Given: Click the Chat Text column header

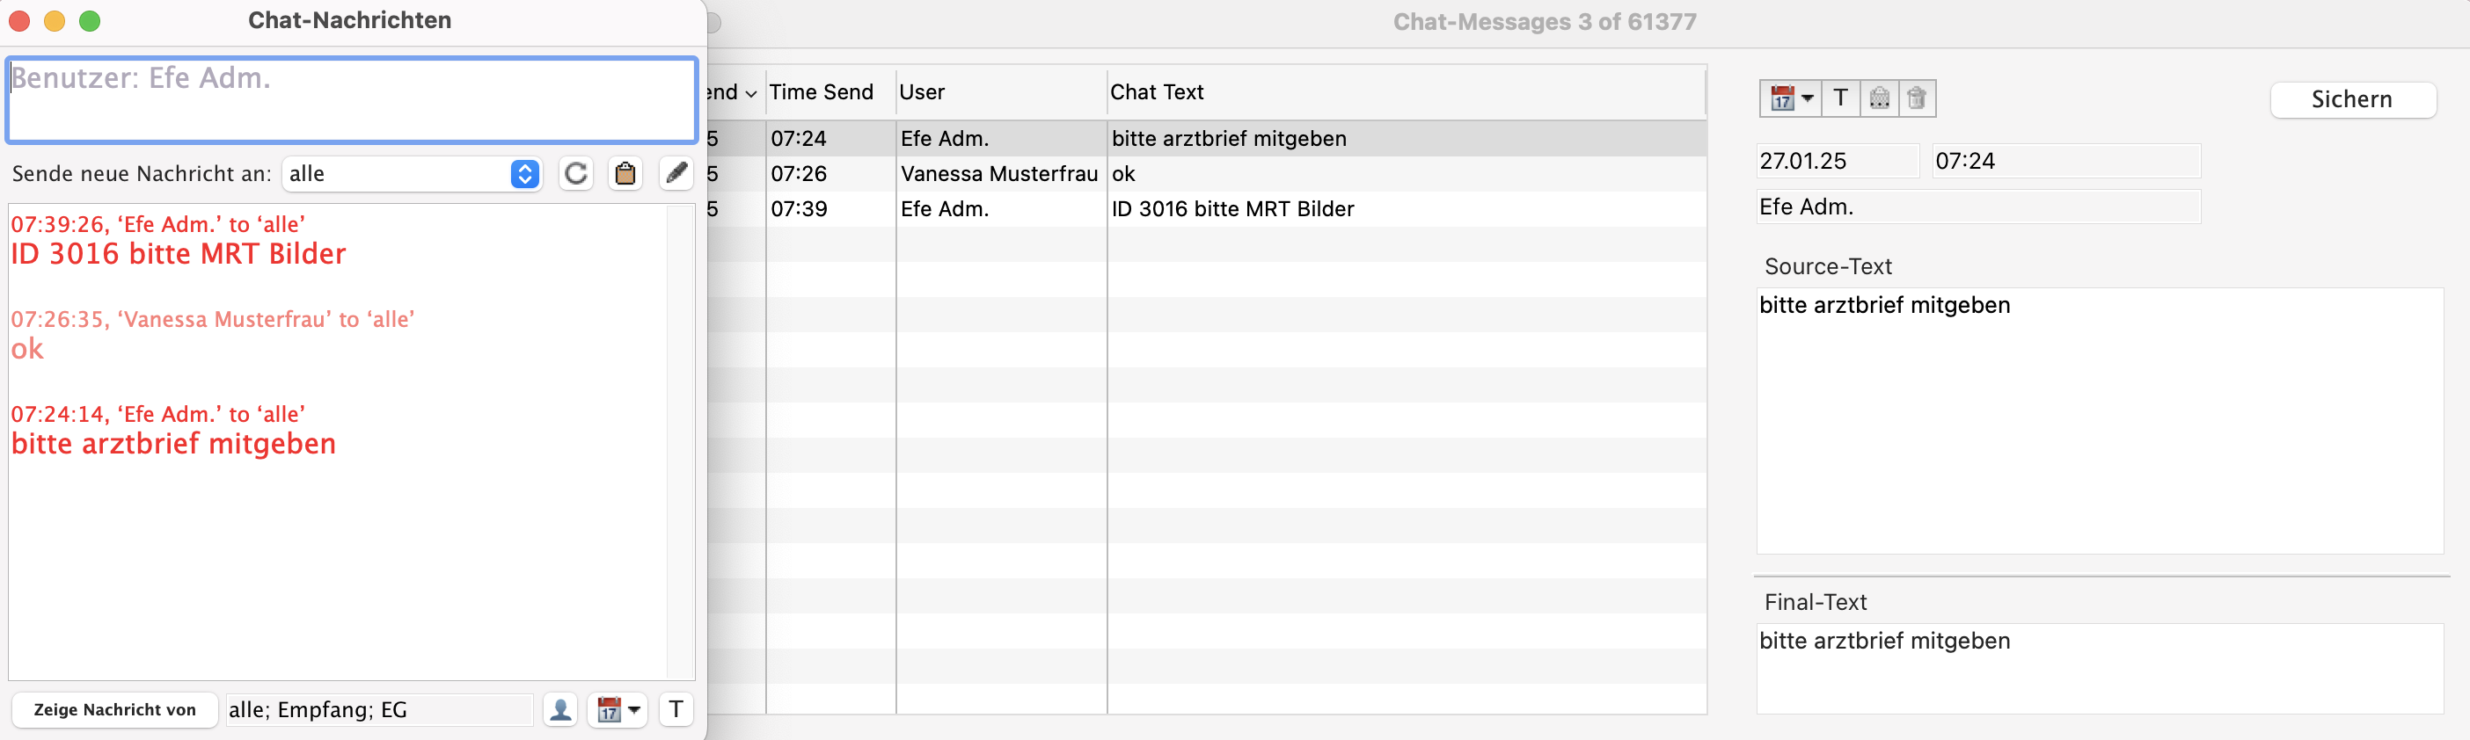Looking at the screenshot, I should click(1157, 92).
